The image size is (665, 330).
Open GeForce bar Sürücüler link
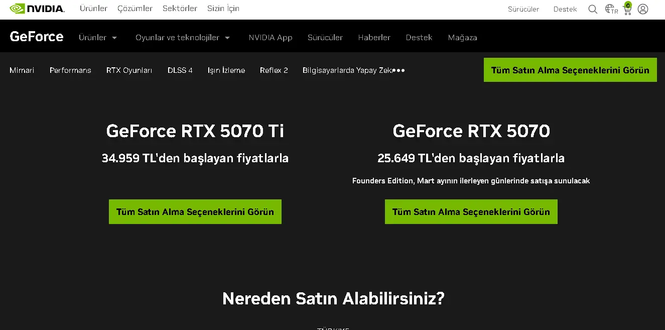click(325, 38)
